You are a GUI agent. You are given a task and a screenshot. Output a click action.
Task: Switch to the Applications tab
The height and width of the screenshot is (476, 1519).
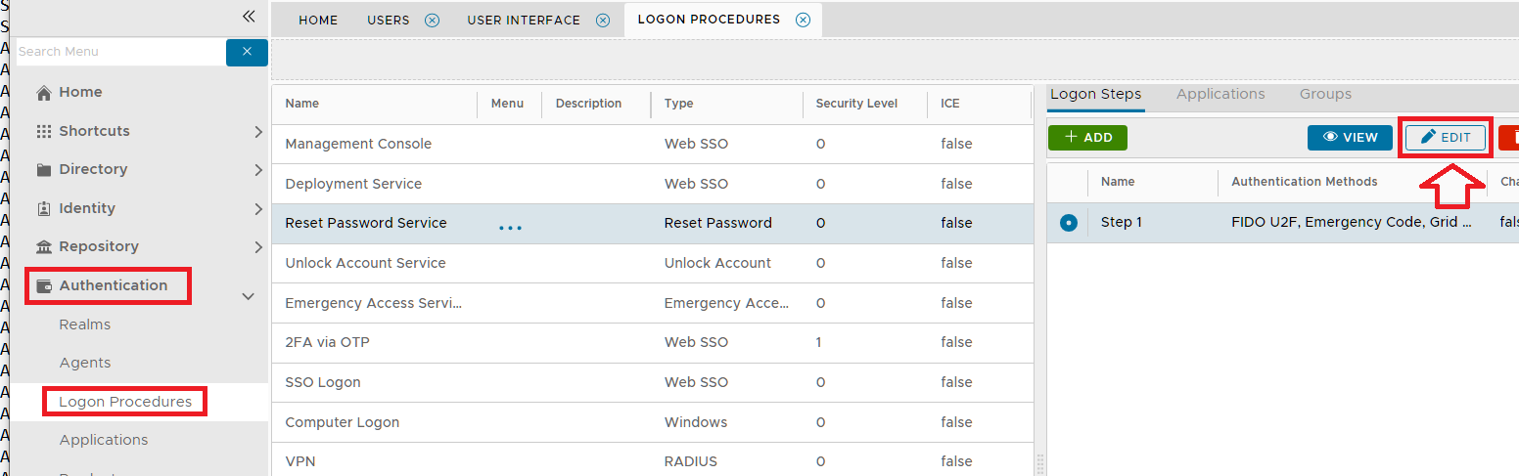(x=1220, y=95)
